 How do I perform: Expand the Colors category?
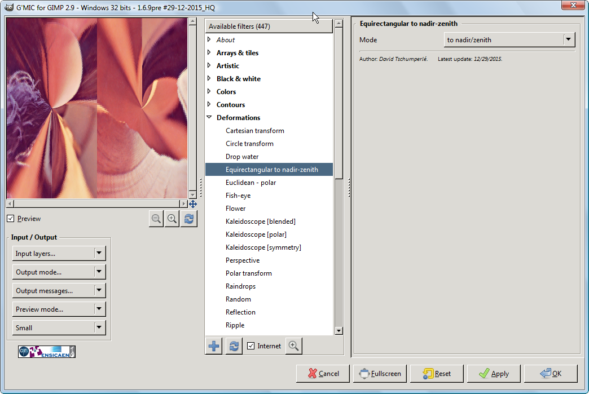[x=209, y=91]
